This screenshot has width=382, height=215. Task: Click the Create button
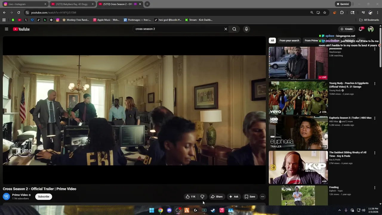[x=346, y=29]
